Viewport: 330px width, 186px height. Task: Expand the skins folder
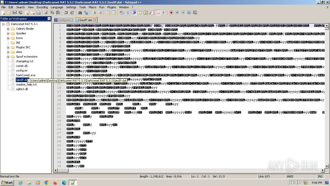(x=8, y=52)
